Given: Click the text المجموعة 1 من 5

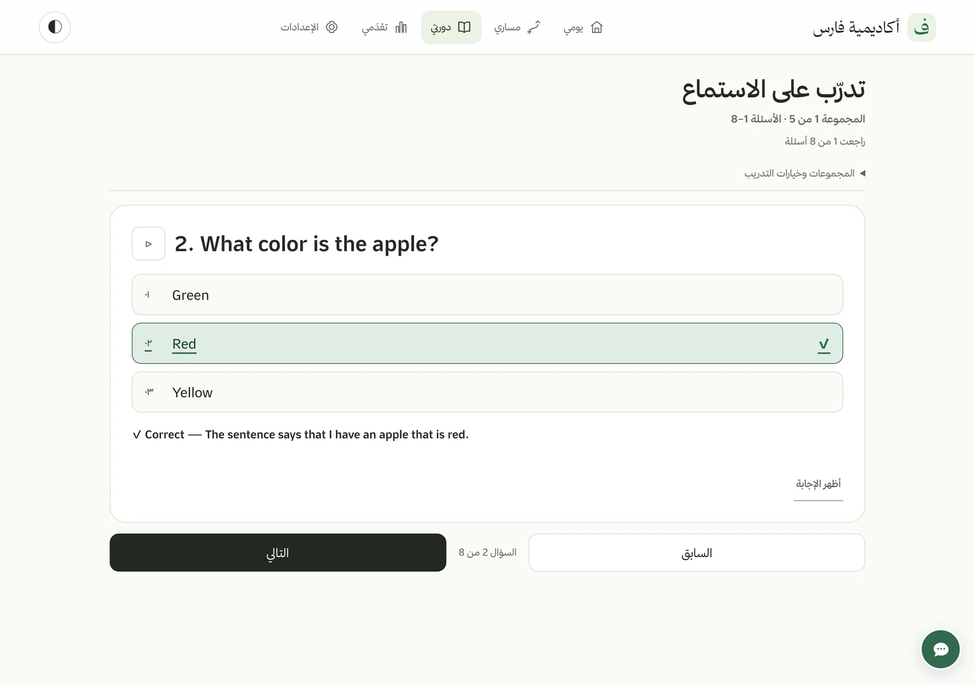Looking at the screenshot, I should [827, 119].
